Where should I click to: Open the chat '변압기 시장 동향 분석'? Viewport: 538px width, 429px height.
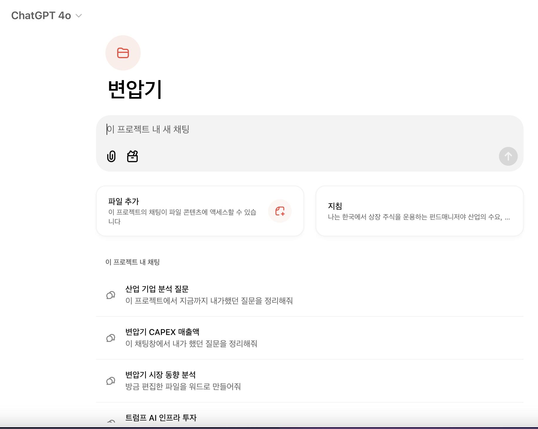click(x=310, y=381)
